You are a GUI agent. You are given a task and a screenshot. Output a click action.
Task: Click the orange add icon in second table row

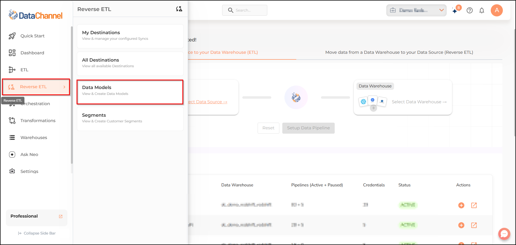pos(461,225)
